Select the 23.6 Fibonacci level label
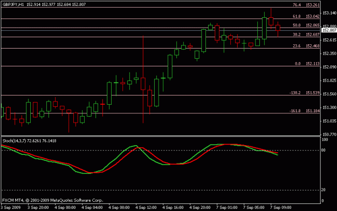Viewport: 337px width, 211px height. [x=297, y=46]
